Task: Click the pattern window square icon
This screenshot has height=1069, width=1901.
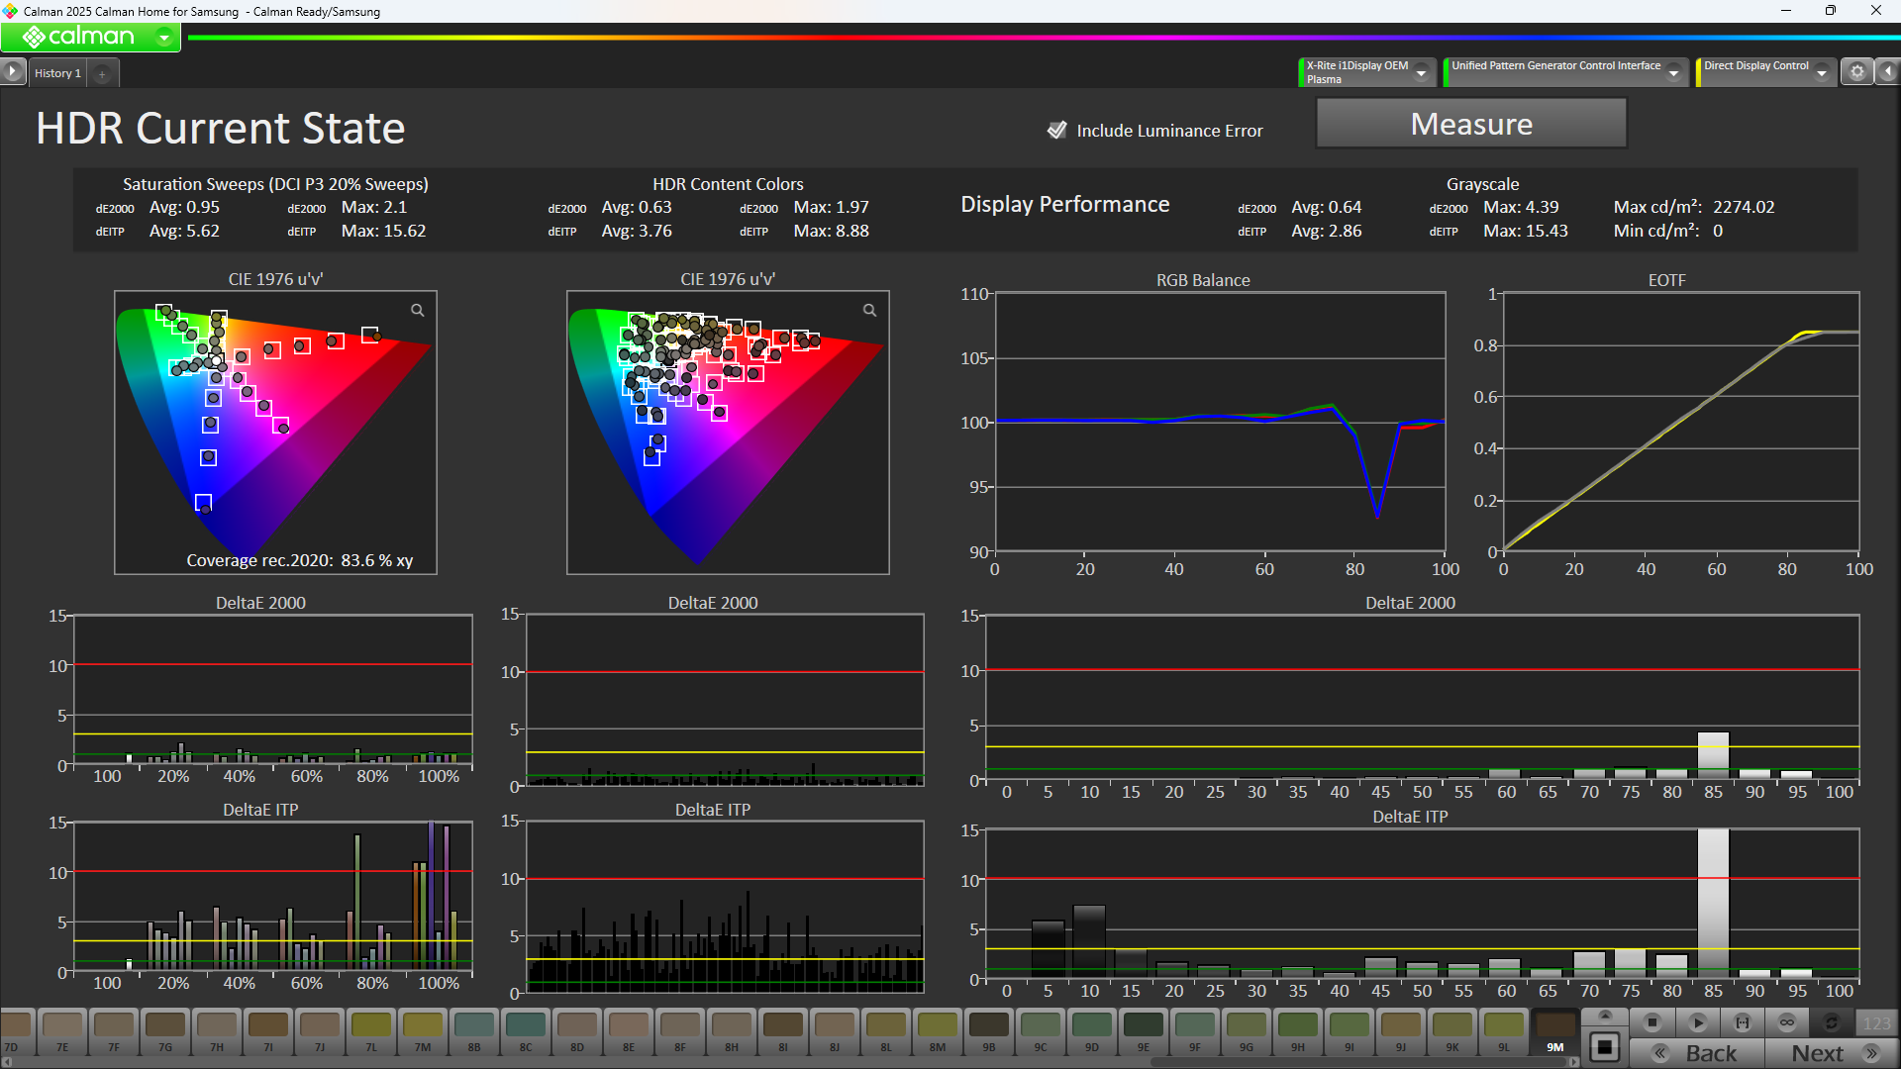Action: [x=1605, y=1047]
